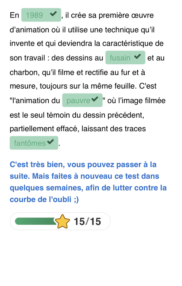Click the word 'En' before 1989
Viewport: 182px width, 286px height.
tap(14, 15)
